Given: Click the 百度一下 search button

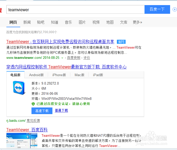Looking at the screenshot, I should (157, 9).
